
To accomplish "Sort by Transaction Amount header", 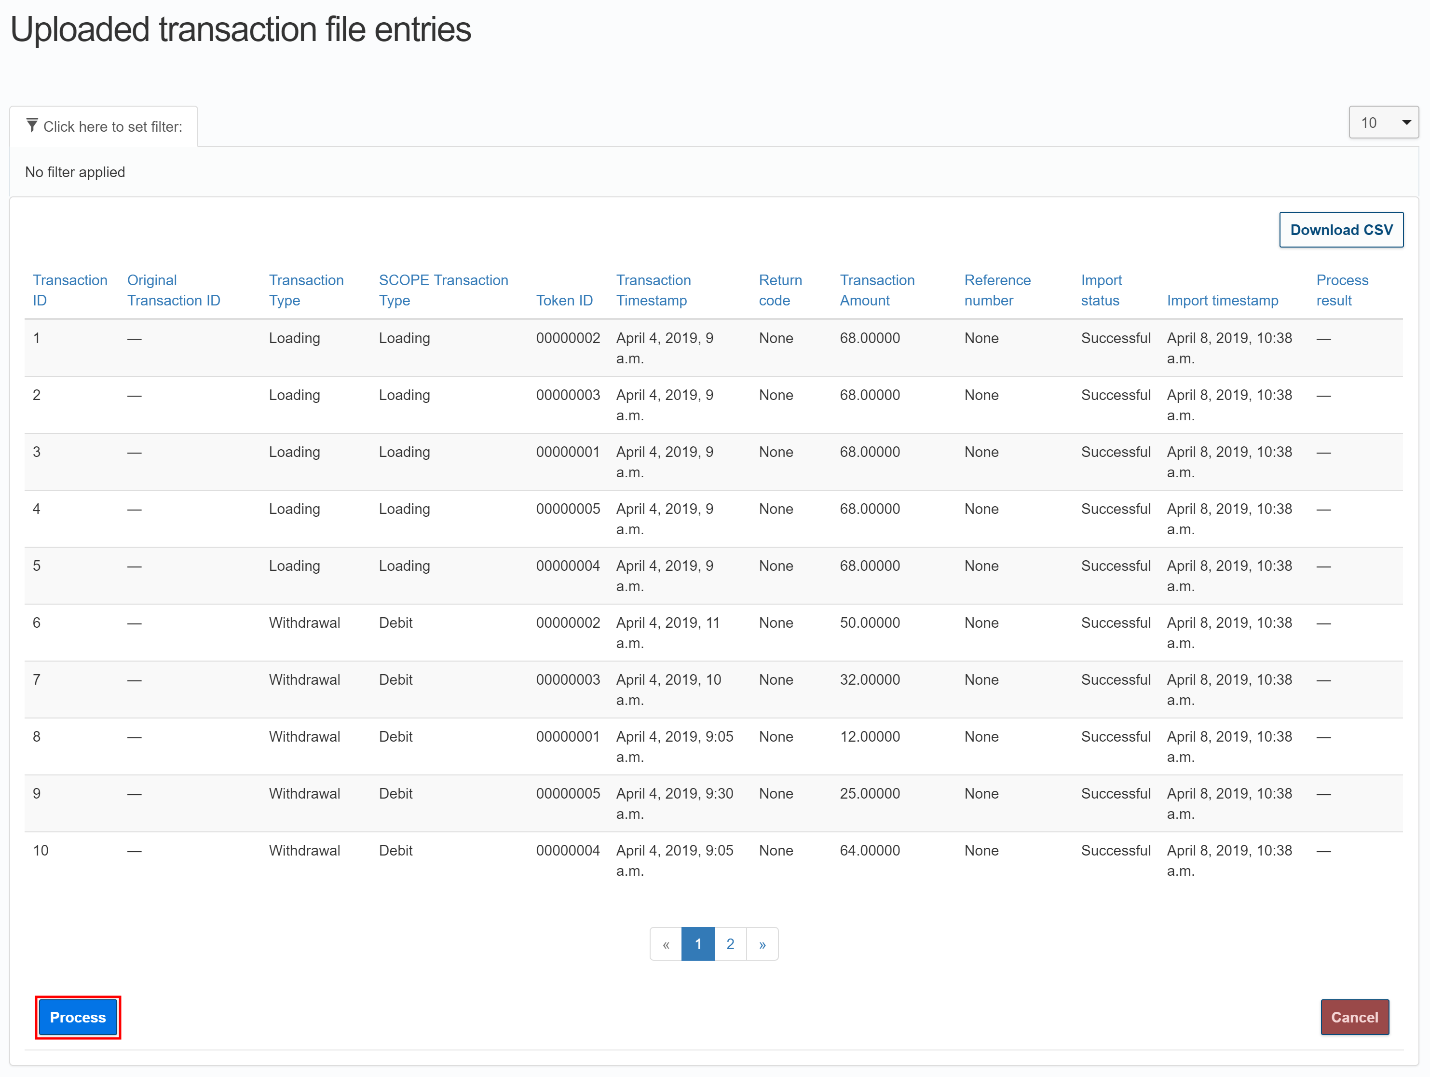I will (x=877, y=290).
